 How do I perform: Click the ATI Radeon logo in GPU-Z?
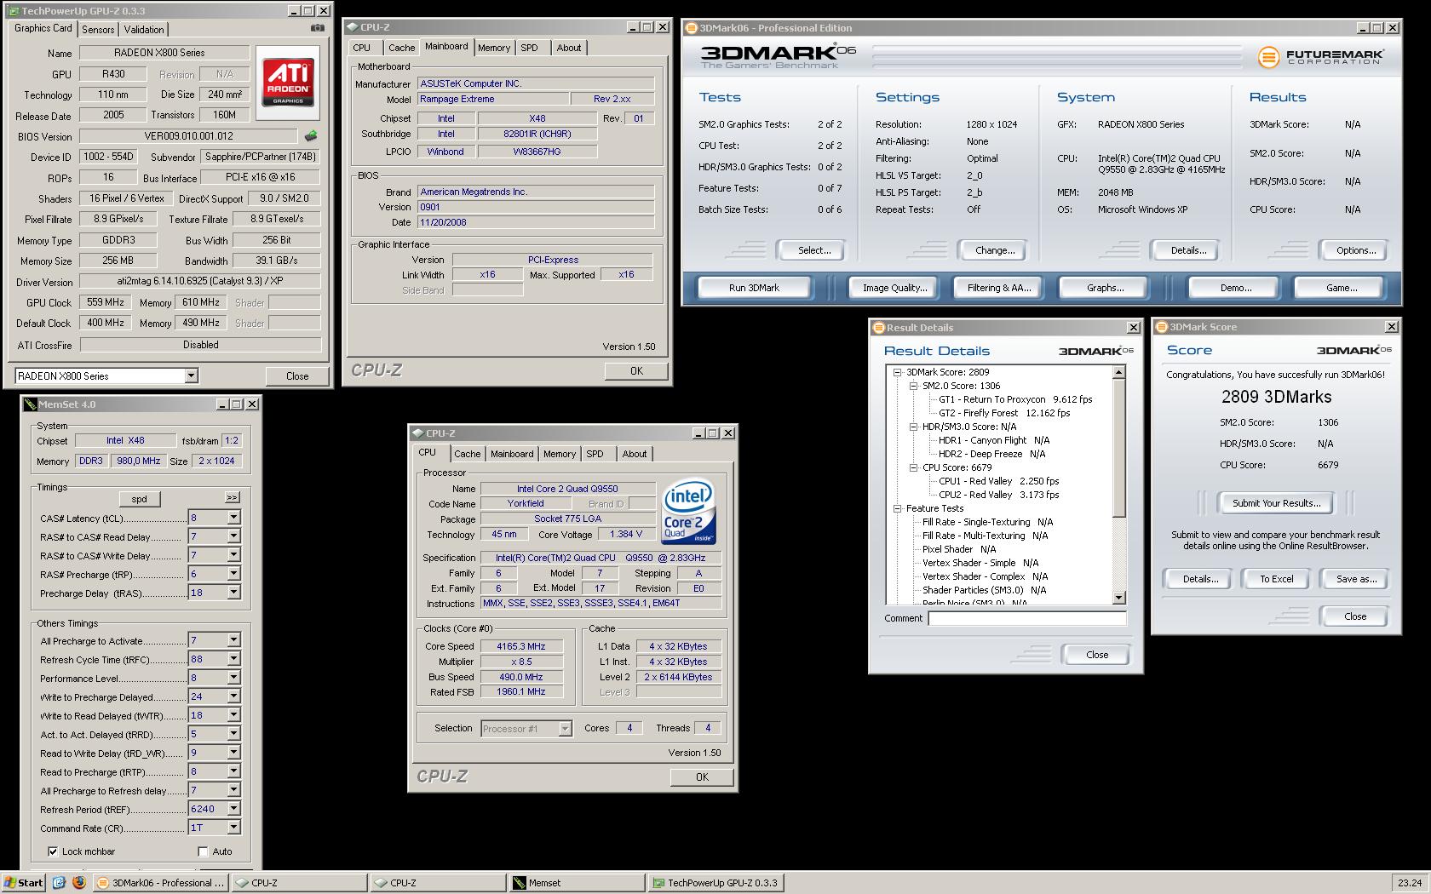(x=288, y=82)
